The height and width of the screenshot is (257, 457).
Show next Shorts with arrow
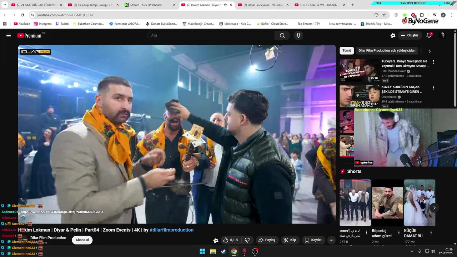click(x=434, y=208)
